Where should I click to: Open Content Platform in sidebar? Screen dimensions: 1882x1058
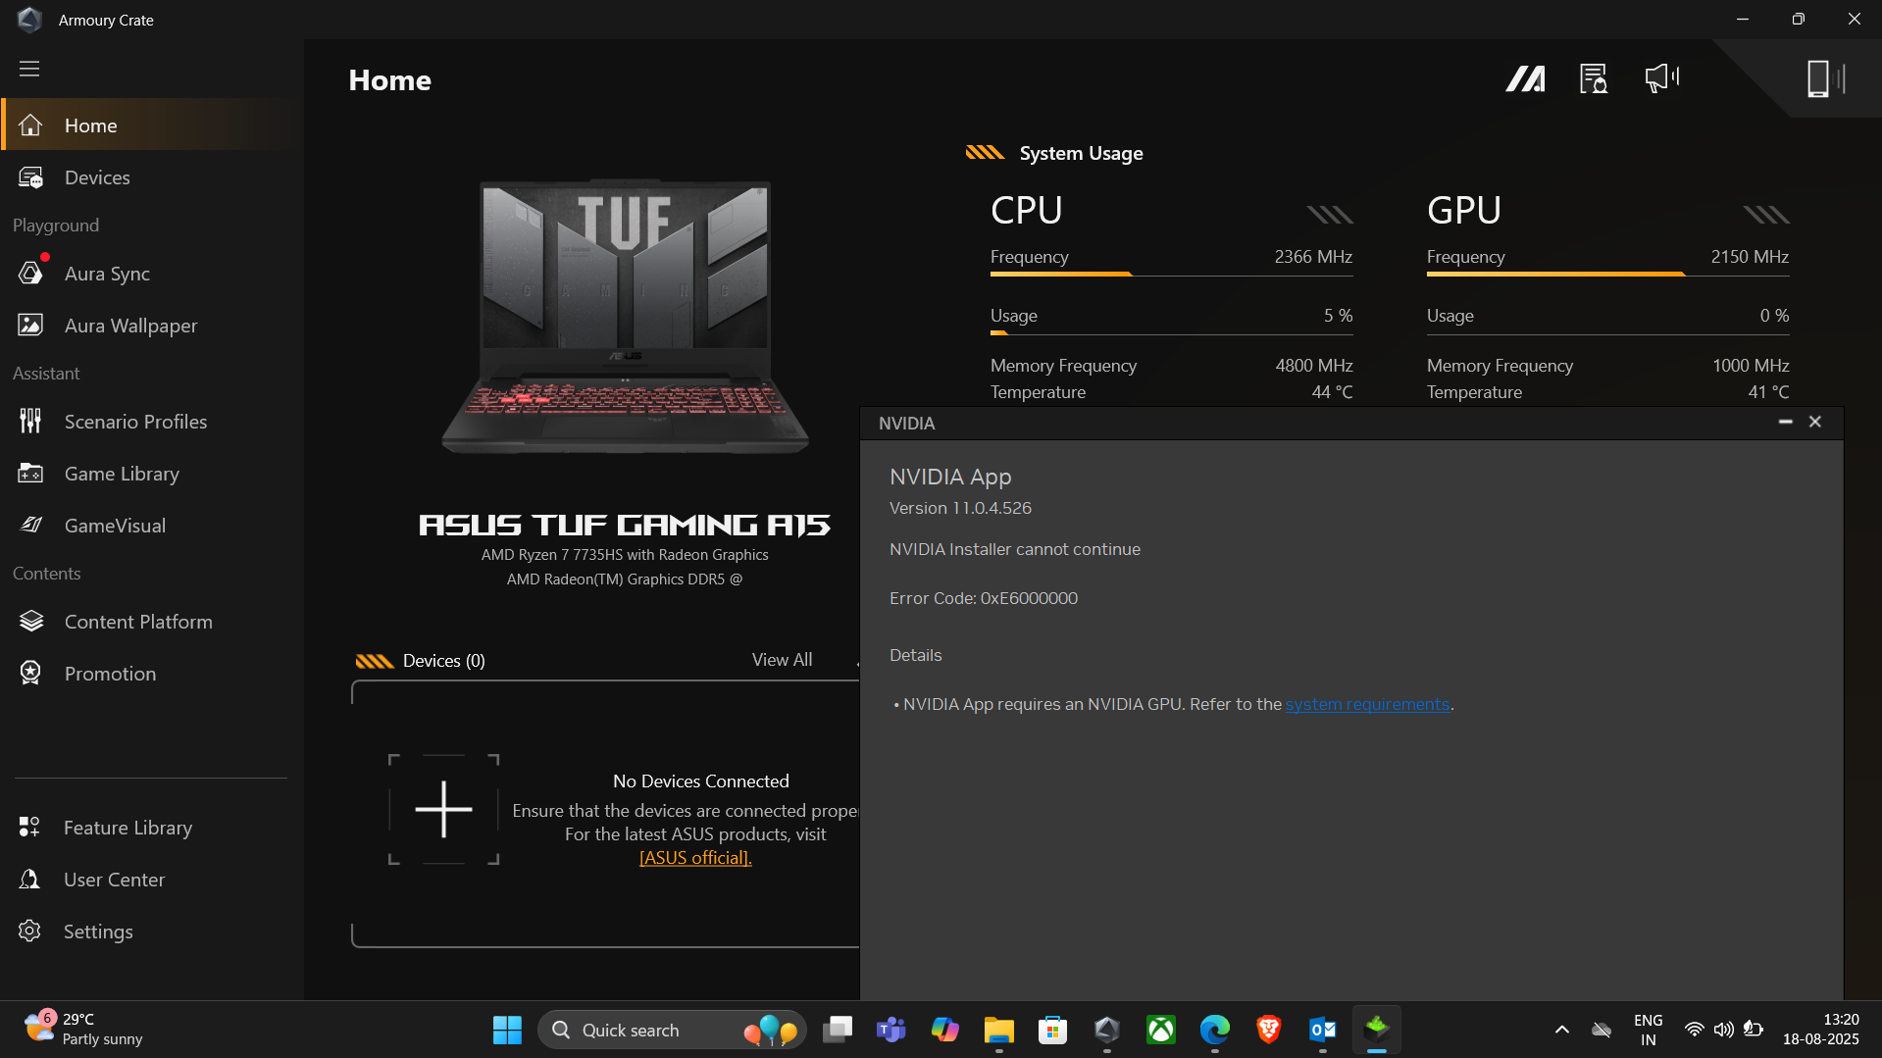138,622
